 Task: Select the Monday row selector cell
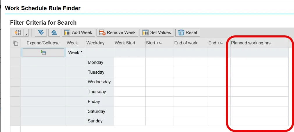pyautogui.click(x=15, y=62)
